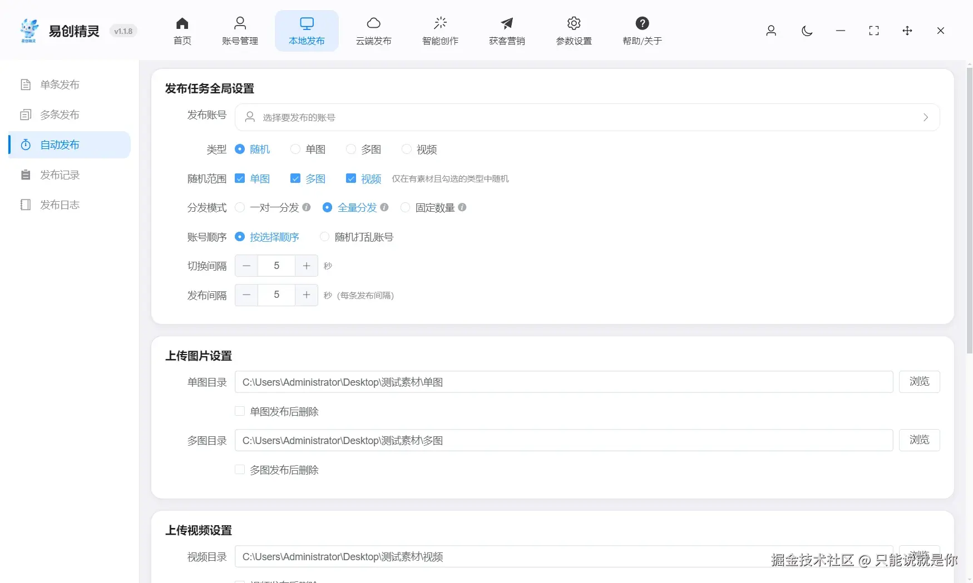Screen dimensions: 973x583
Task: Click the 易创精灵 logo icon
Action: (29, 31)
